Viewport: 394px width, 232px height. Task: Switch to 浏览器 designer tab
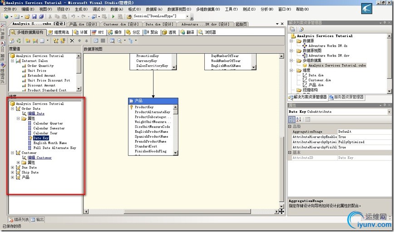[207, 32]
